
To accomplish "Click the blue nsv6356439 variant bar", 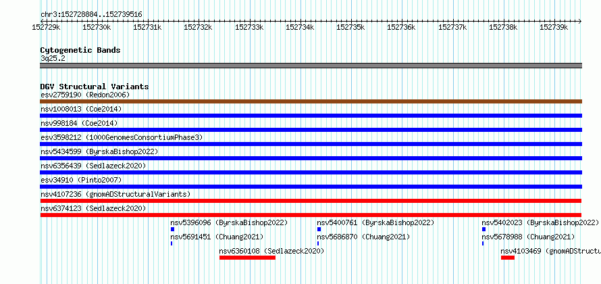I will point(311,172).
